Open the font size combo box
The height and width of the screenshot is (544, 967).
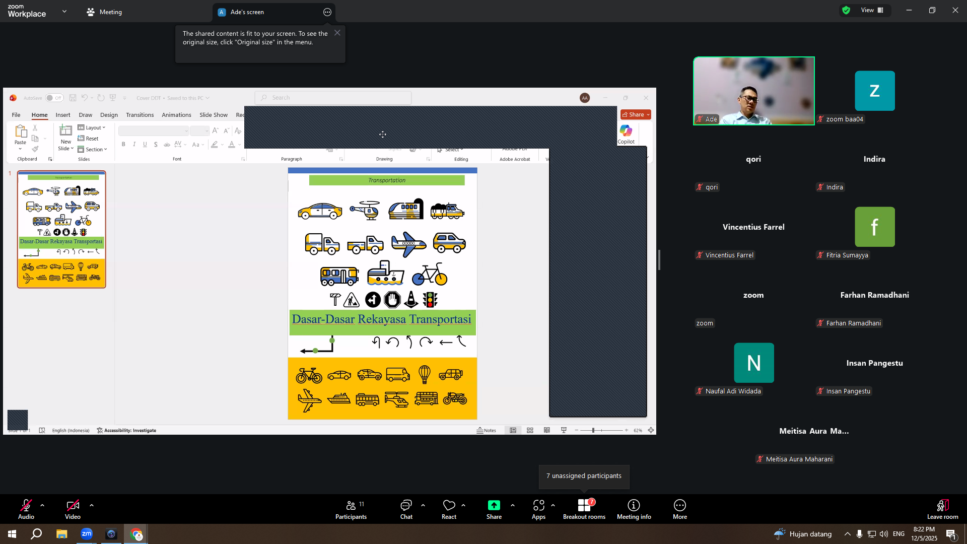pos(200,131)
